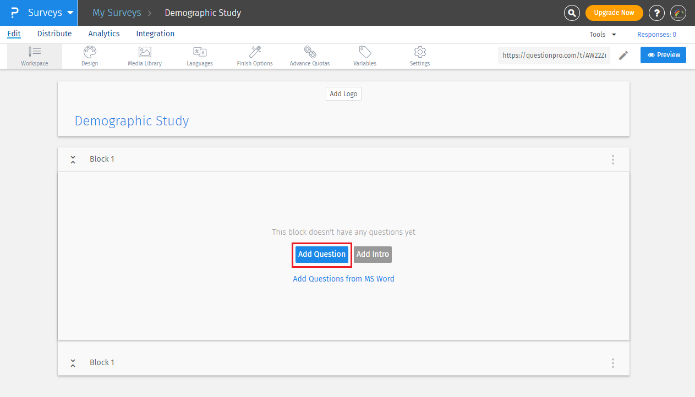Select the survey URL input field
This screenshot has height=397, width=695.
coord(554,55)
